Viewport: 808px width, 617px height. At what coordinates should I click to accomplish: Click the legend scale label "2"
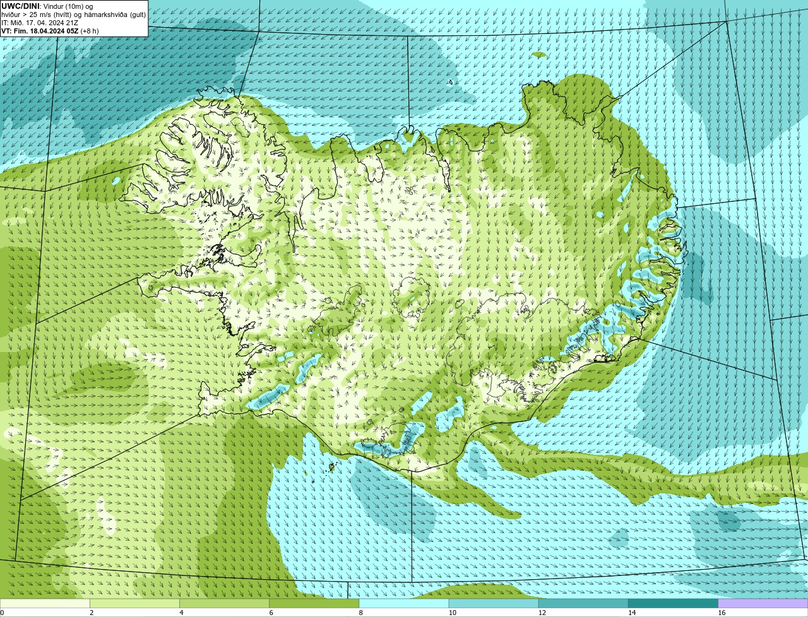click(92, 613)
